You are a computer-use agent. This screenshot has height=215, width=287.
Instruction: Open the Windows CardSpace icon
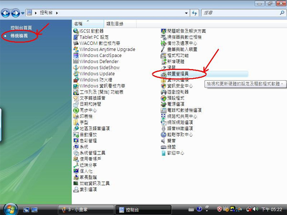point(76,55)
